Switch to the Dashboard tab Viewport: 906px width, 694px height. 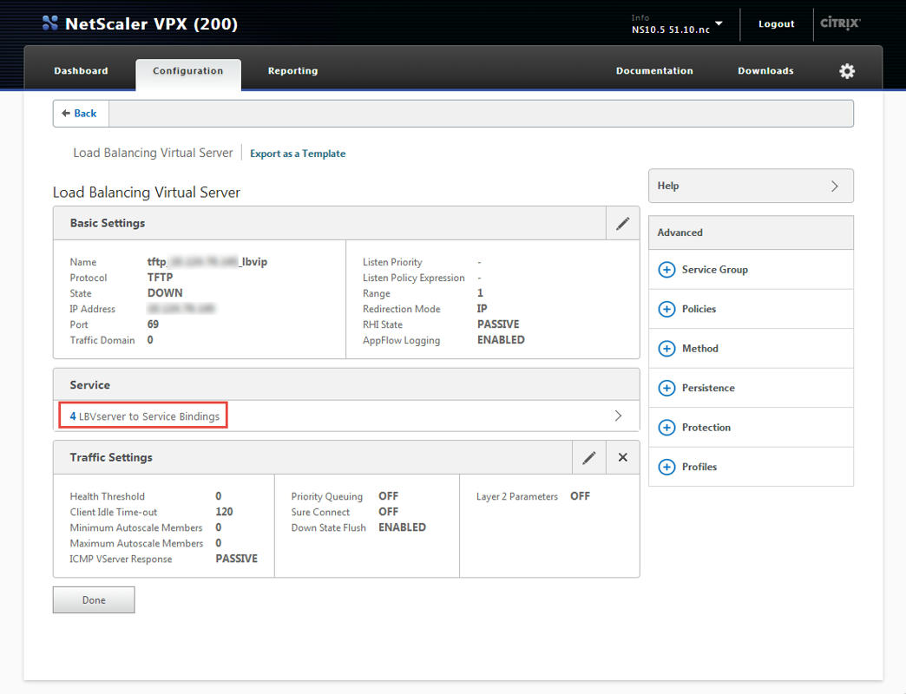pyautogui.click(x=81, y=71)
